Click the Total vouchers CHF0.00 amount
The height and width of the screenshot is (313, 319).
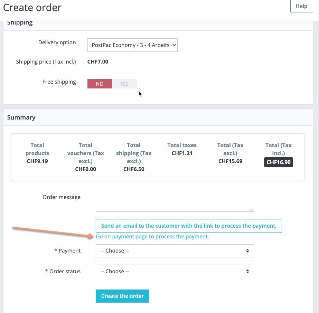coord(85,169)
